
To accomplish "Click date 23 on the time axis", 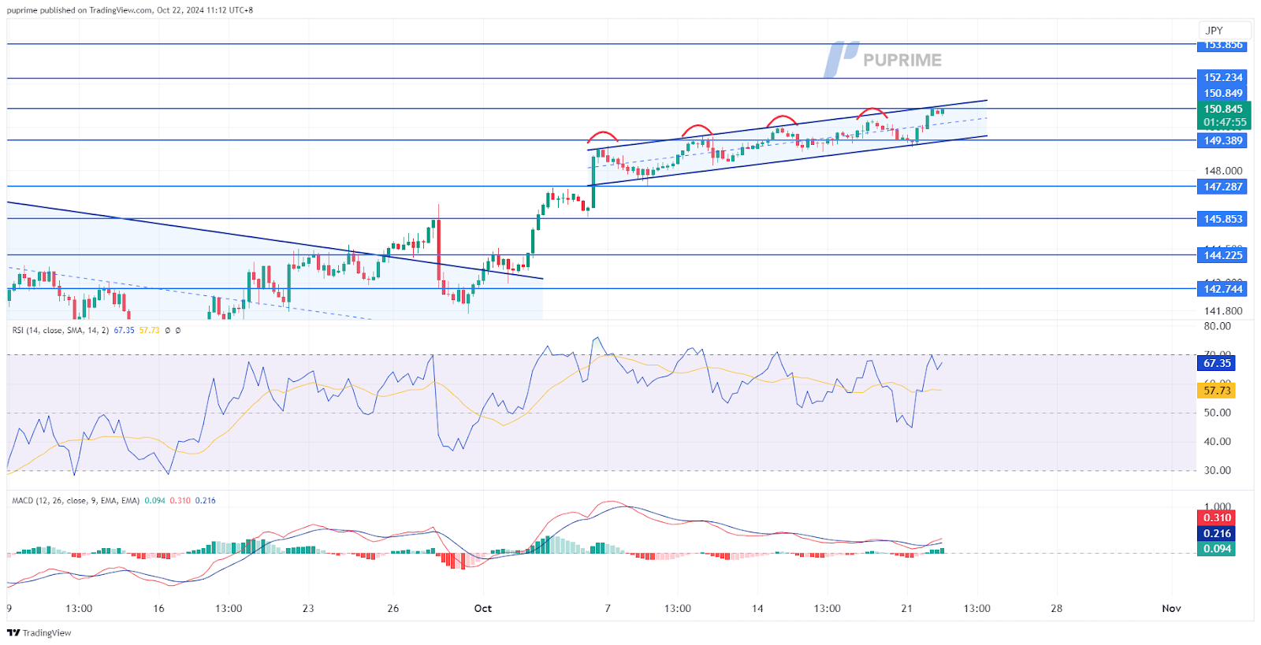I will pos(308,609).
